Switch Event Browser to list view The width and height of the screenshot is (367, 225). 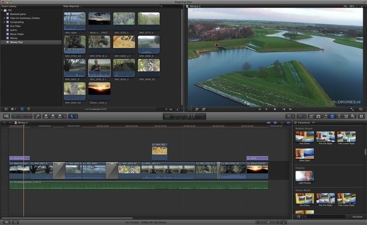29,109
